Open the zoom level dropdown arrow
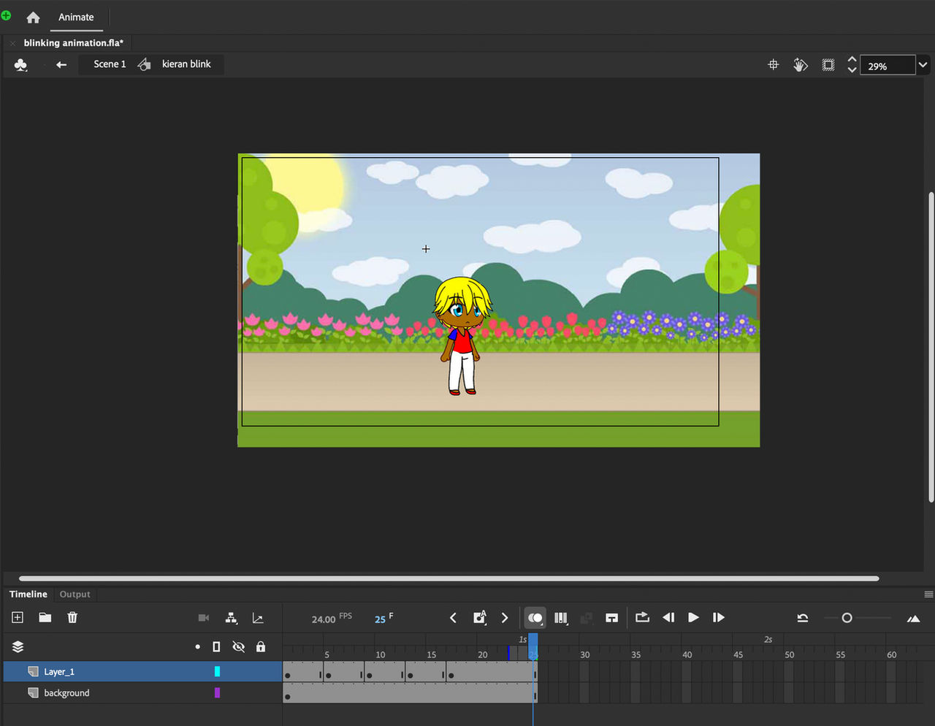The height and width of the screenshot is (726, 935). [923, 65]
